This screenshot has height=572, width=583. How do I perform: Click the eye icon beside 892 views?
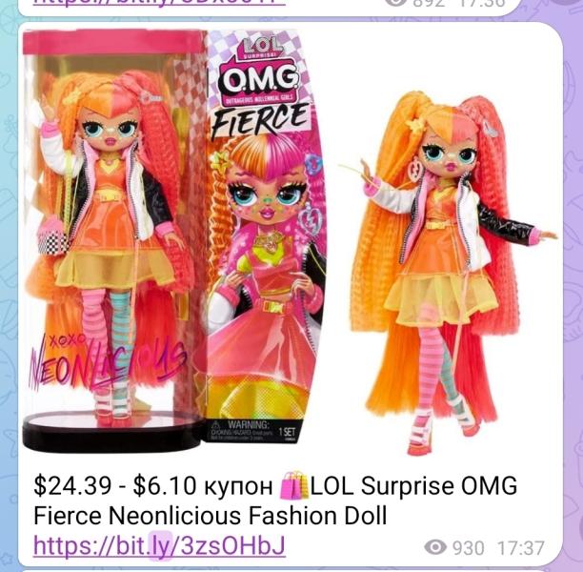[395, 2]
